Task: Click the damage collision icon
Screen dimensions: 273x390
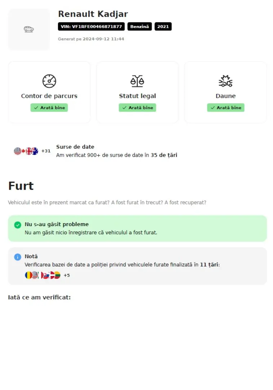Action: [x=225, y=81]
